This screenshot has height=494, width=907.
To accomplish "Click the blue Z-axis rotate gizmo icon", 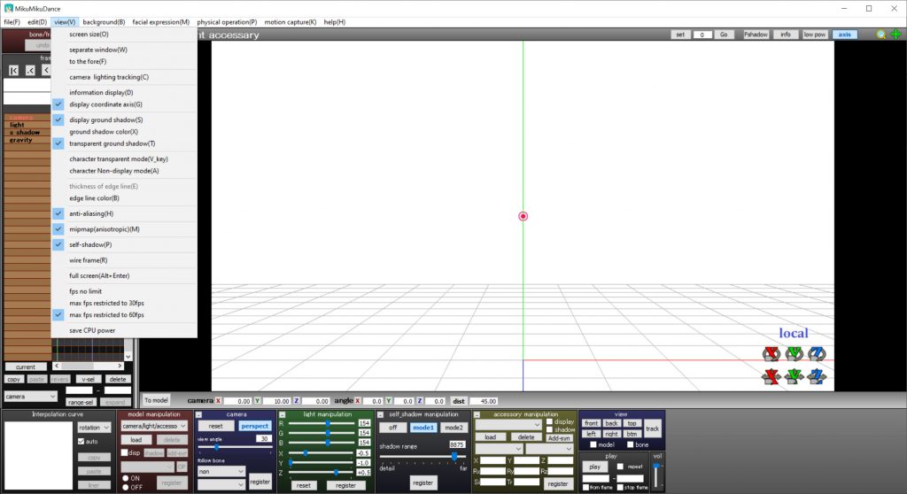I will tap(817, 353).
